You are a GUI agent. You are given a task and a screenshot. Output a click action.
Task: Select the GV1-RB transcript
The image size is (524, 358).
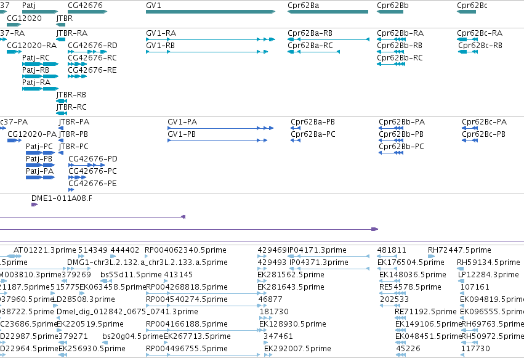207,52
